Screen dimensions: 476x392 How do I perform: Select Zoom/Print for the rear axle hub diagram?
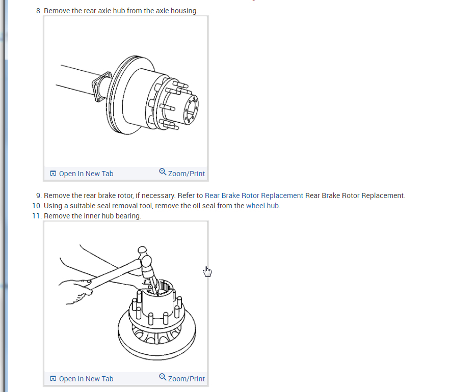pyautogui.click(x=182, y=173)
